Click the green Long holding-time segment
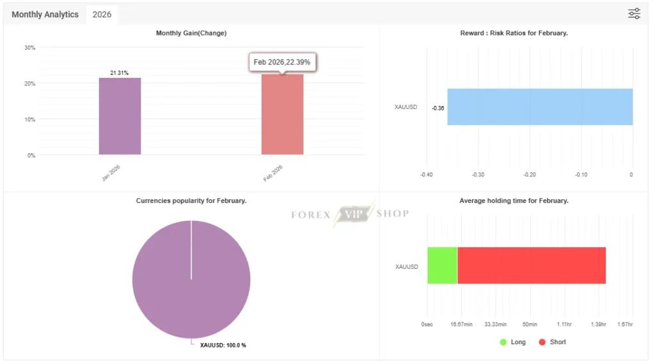The width and height of the screenshot is (655, 364). (443, 266)
